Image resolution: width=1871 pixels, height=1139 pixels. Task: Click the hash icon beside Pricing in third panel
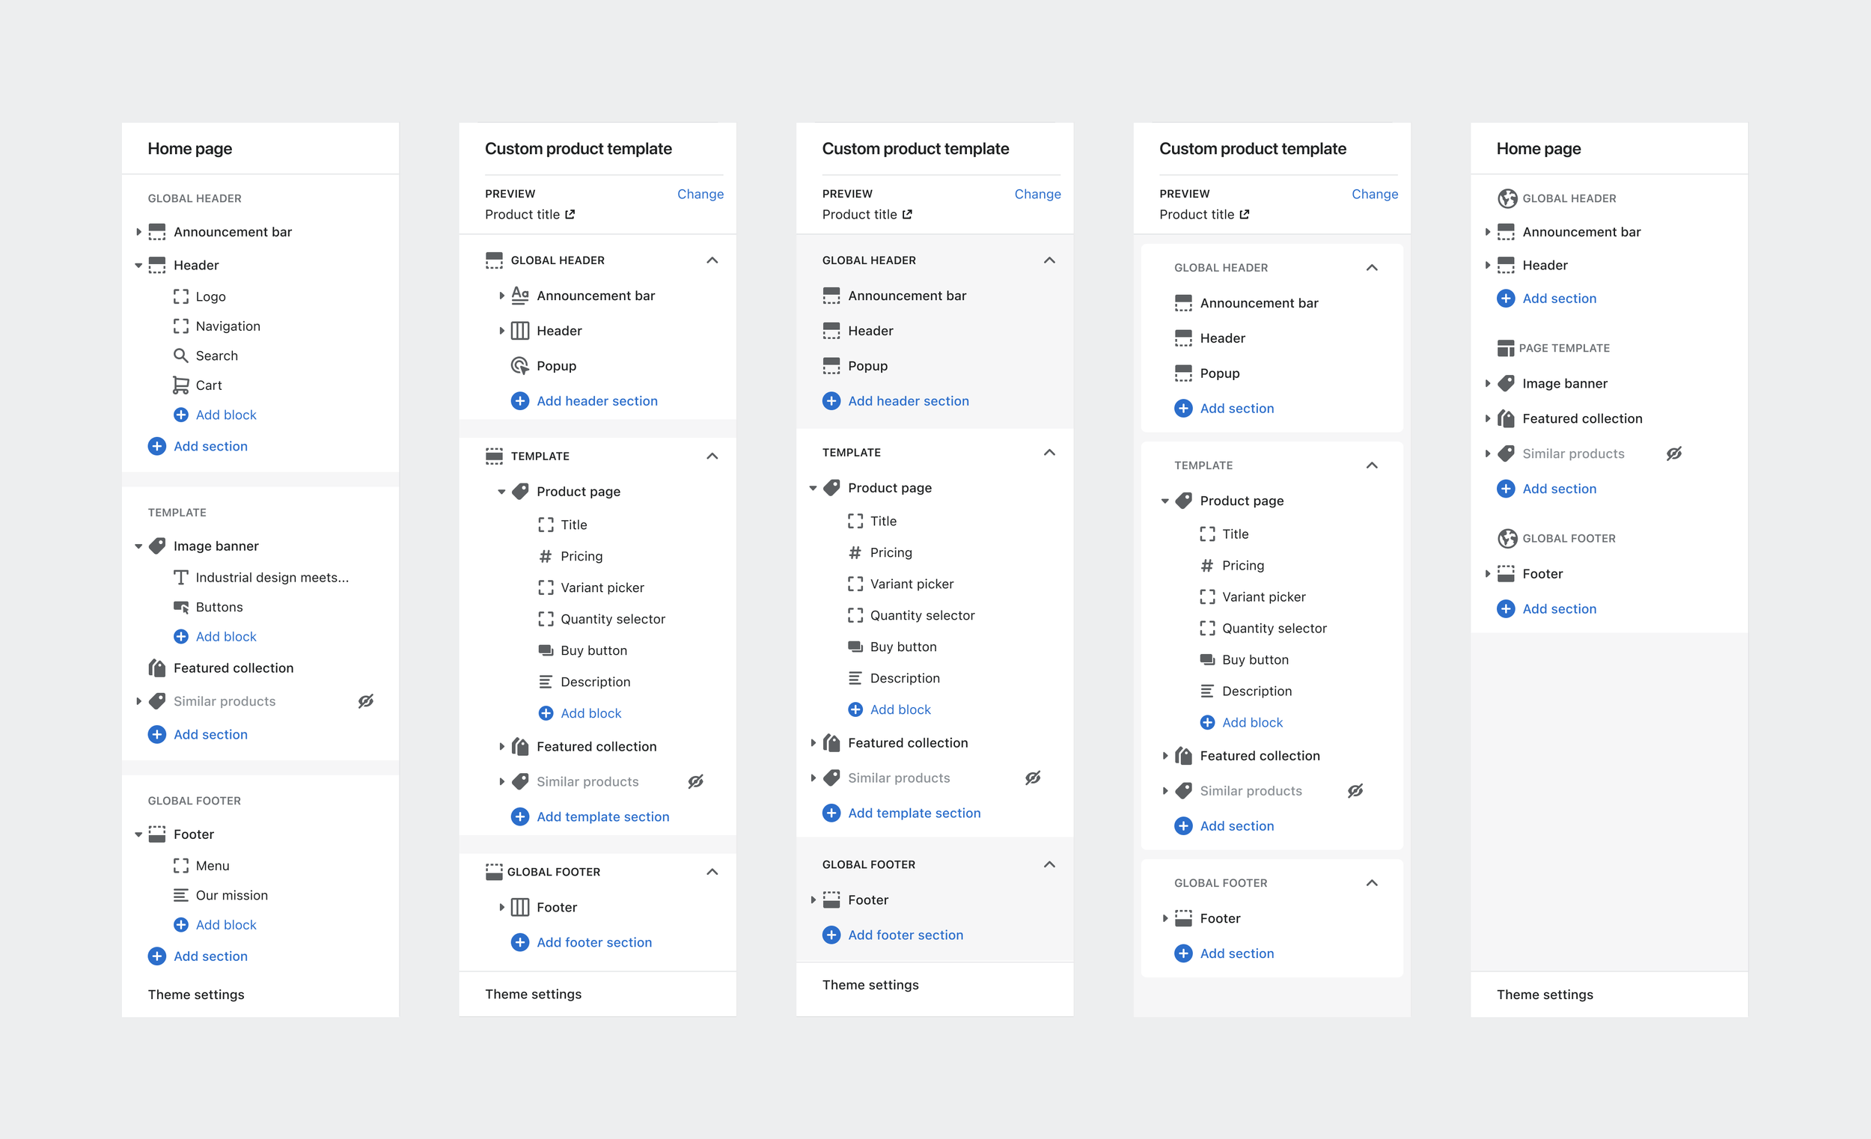(x=855, y=552)
